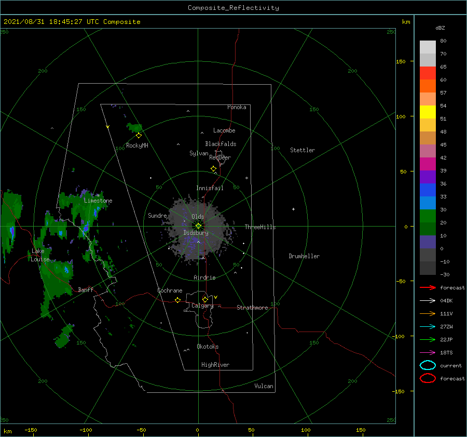This screenshot has height=437, width=467.
Task: Click the yellow diamond marker below Cochrane
Action: [x=178, y=300]
